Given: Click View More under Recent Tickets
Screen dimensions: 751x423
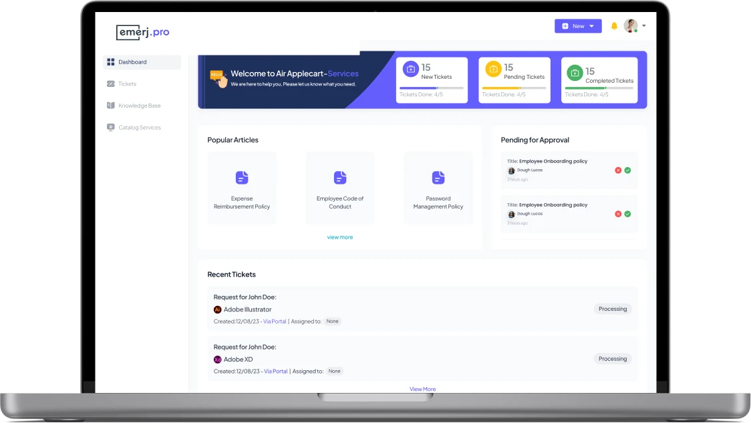Looking at the screenshot, I should pos(422,388).
